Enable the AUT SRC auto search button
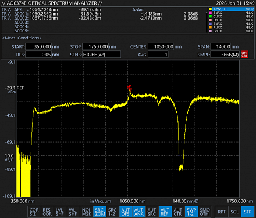 coord(152,212)
